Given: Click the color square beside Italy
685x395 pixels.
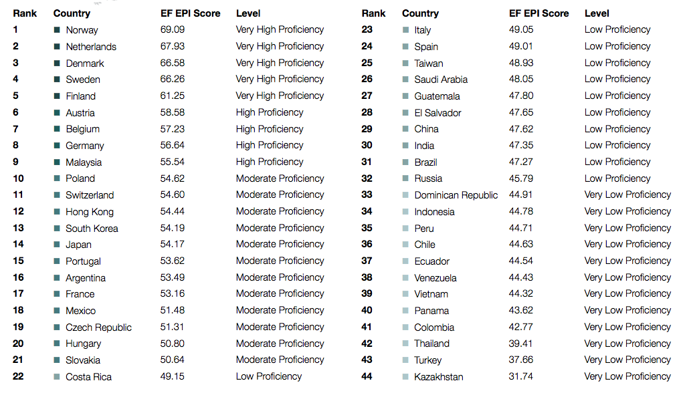Looking at the screenshot, I should pyautogui.click(x=405, y=30).
